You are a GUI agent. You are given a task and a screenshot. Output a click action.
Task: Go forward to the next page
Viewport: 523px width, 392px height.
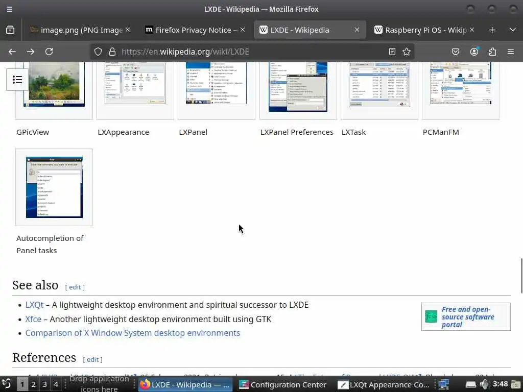[x=31, y=52]
